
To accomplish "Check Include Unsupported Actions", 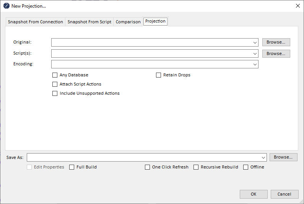I will [x=55, y=94].
